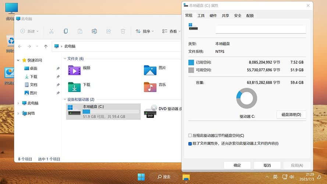The image size is (327, 184).
Task: Select the 音乐 folder icon
Action: 150,87
